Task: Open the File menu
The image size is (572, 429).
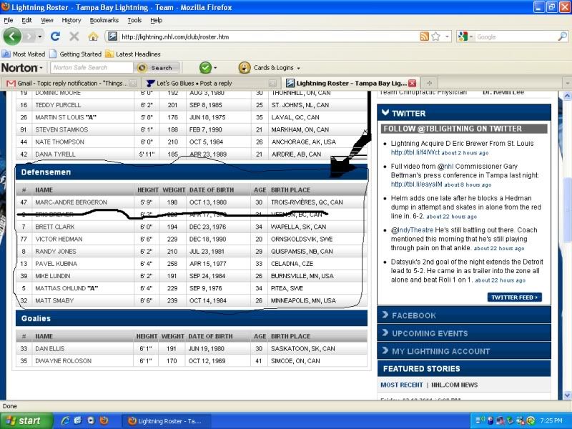Action: click(x=9, y=20)
